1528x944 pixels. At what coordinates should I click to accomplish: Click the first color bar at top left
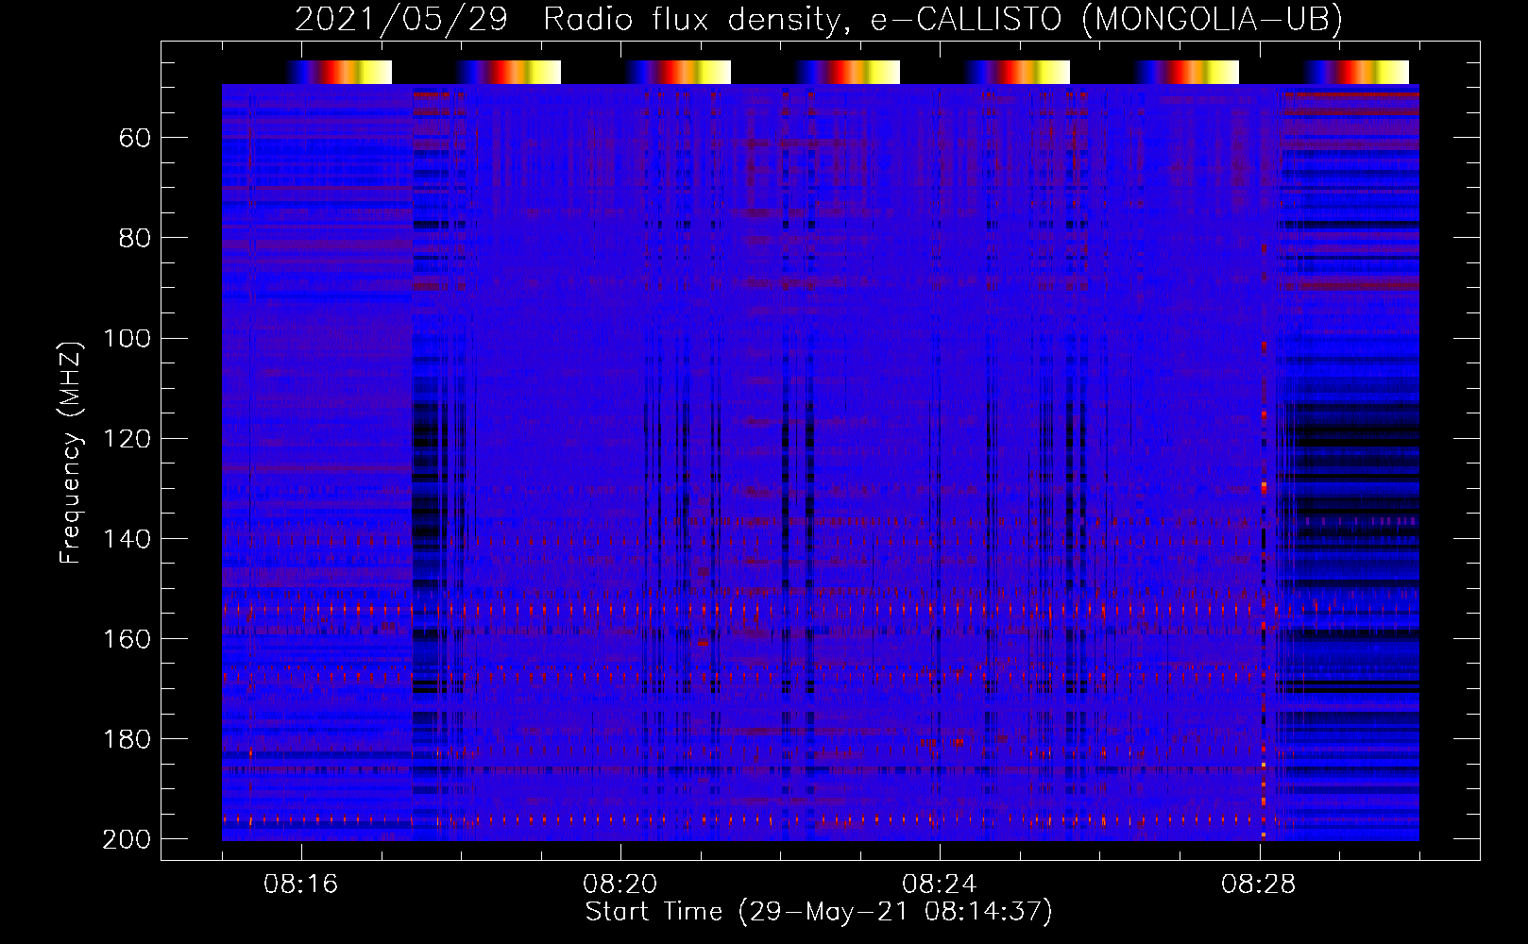pyautogui.click(x=340, y=72)
